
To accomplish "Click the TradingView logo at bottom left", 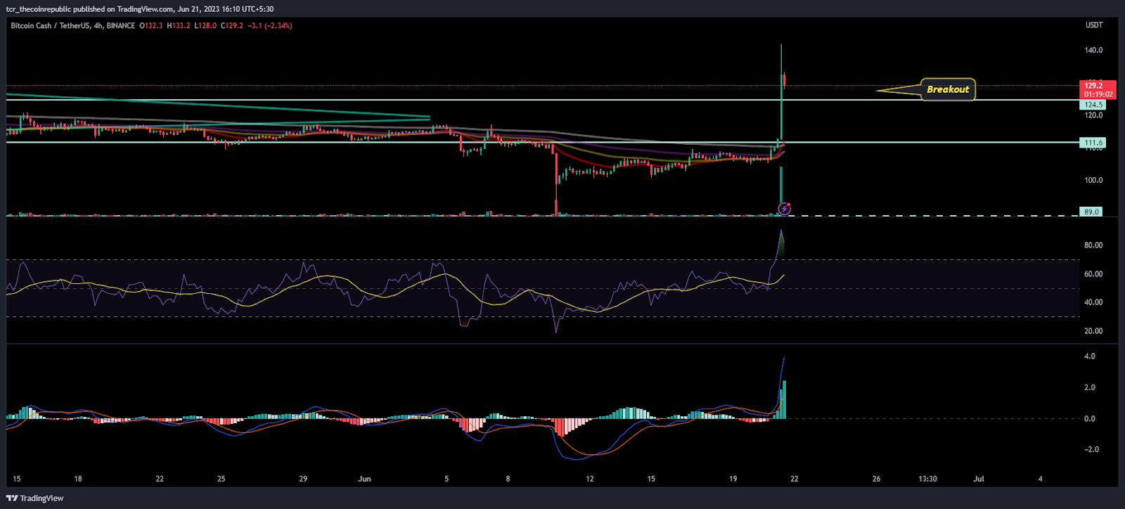I will pos(35,498).
